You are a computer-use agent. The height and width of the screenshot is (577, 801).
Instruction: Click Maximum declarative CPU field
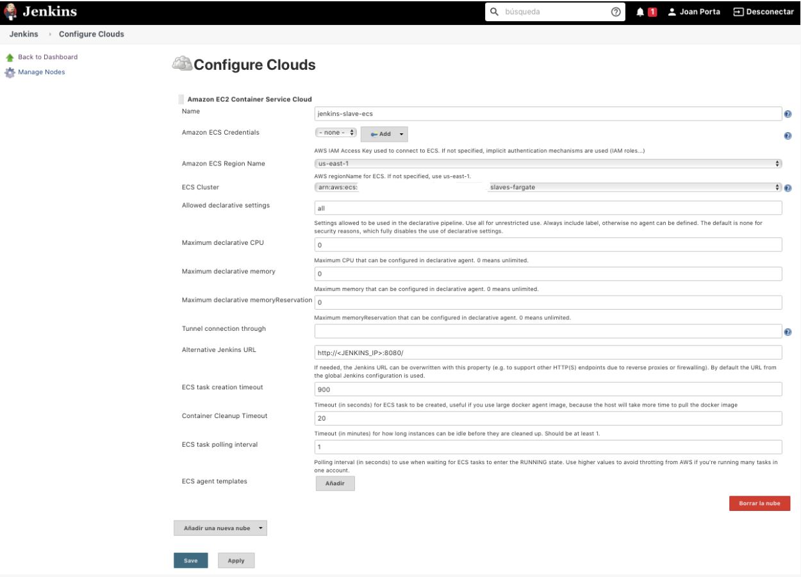(549, 245)
